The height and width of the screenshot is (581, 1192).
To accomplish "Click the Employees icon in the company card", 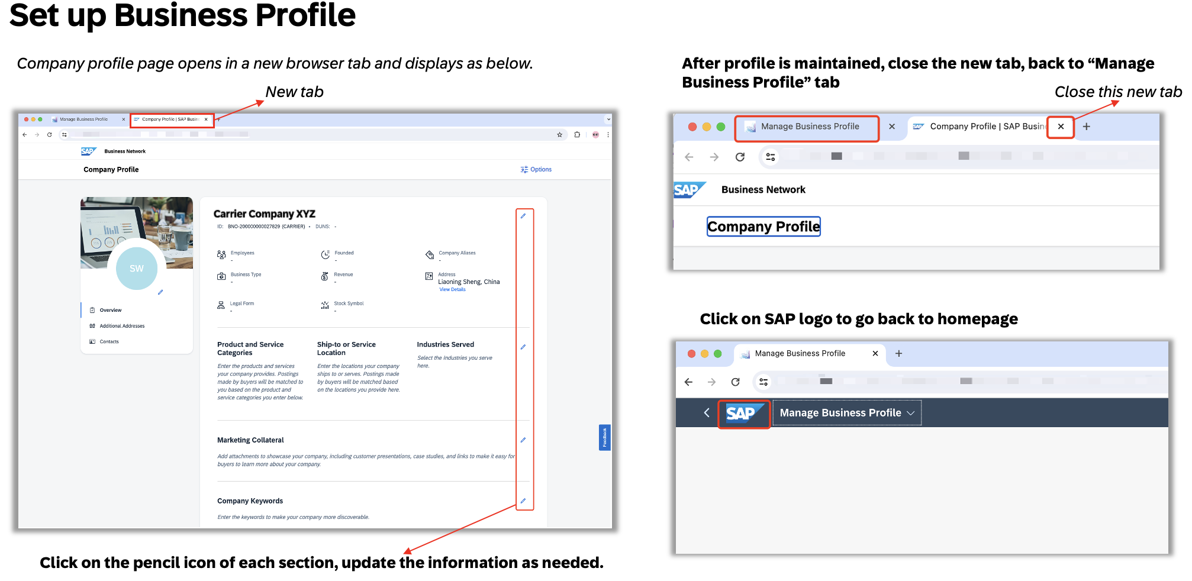I will click(x=221, y=254).
